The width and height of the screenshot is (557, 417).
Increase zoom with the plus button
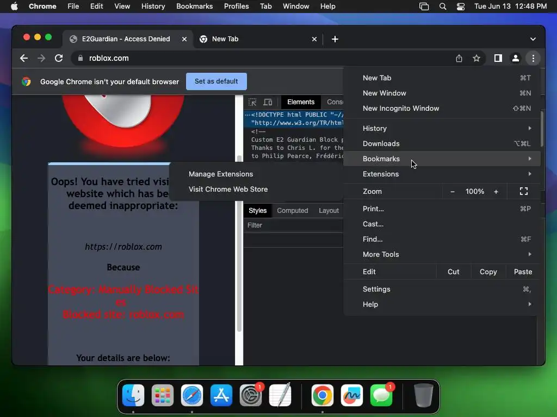coord(496,192)
